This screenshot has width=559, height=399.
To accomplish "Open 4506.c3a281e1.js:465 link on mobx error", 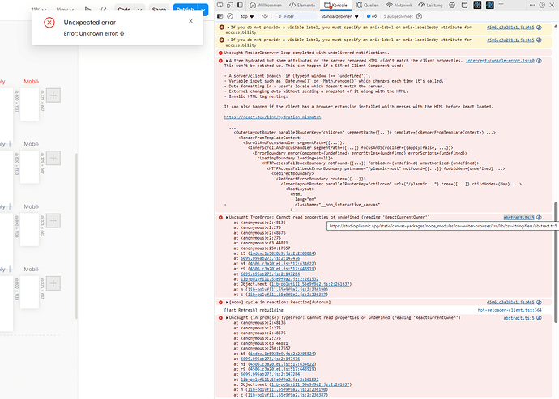I will [510, 303].
